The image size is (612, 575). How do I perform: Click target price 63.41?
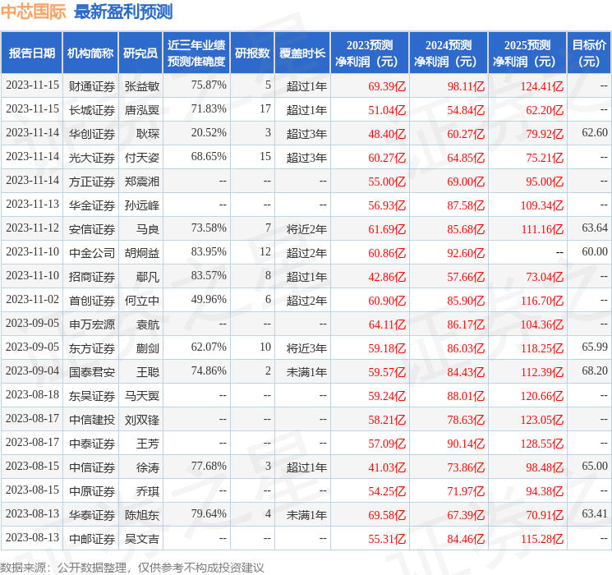coord(595,513)
